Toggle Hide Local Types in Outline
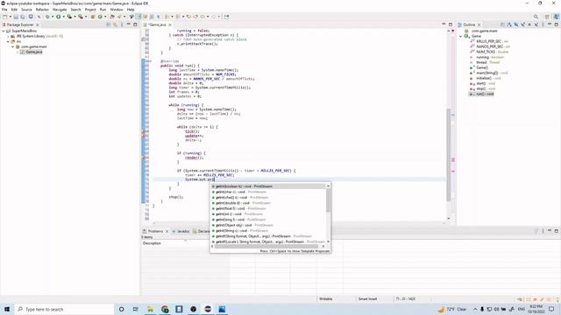This screenshot has width=561, height=315. pyautogui.click(x=536, y=24)
